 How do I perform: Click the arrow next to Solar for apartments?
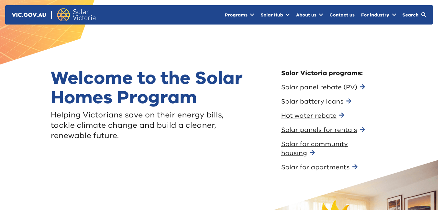pos(355,167)
